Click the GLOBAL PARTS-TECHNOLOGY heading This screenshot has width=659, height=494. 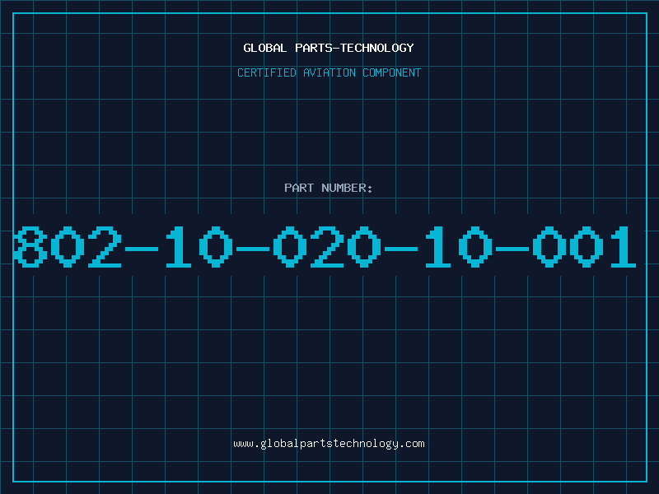point(329,48)
